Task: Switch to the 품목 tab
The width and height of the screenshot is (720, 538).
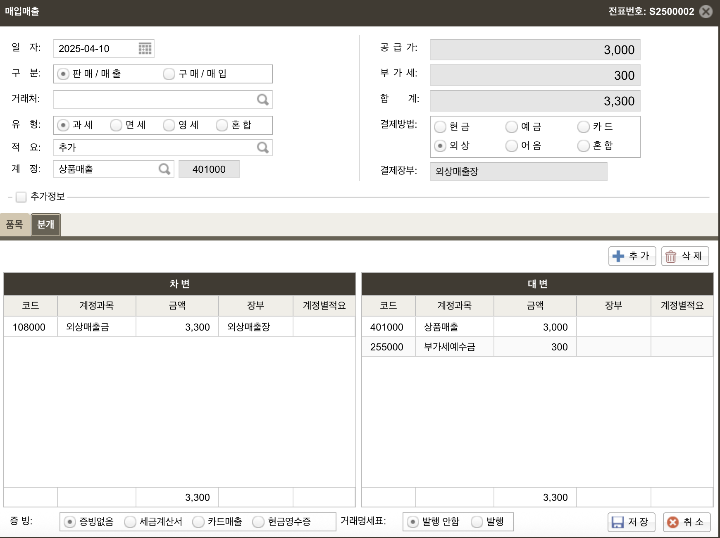Action: tap(14, 225)
